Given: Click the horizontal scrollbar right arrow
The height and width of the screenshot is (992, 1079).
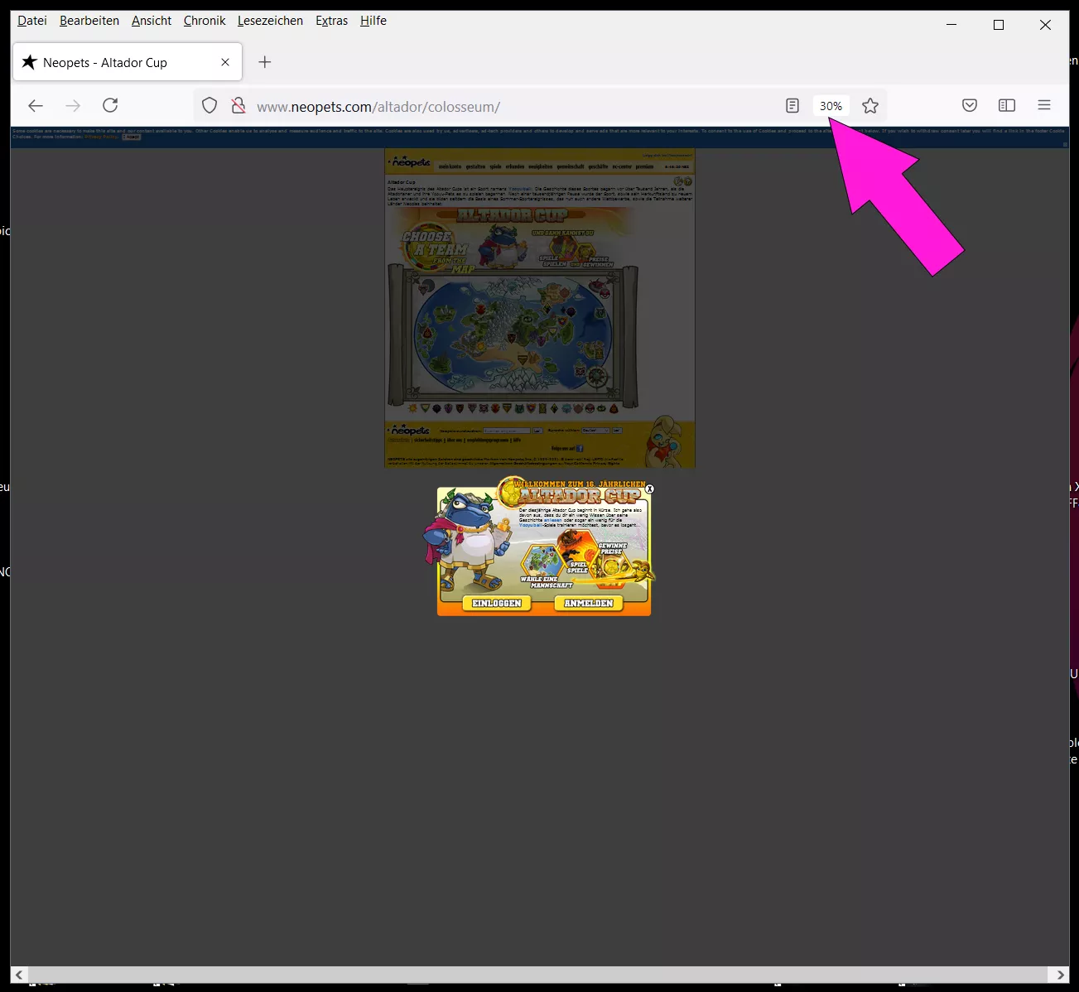Looking at the screenshot, I should [x=1060, y=975].
